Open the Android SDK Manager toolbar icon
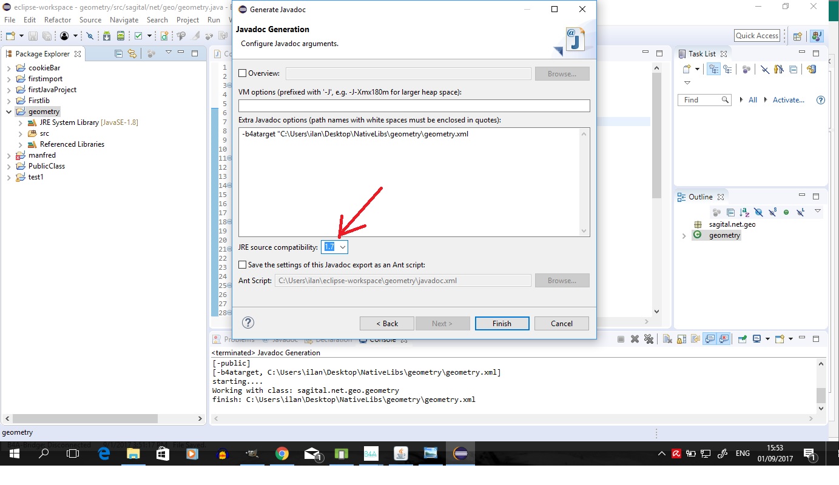The image size is (839, 485). click(106, 36)
